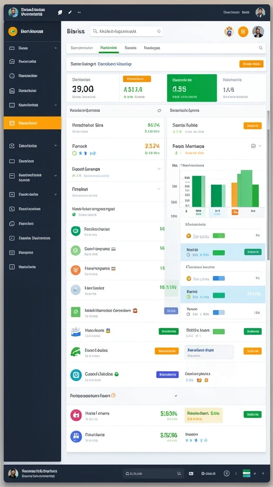
Task: Expand the sidebar item directly below the orange item
Action: [56, 146]
